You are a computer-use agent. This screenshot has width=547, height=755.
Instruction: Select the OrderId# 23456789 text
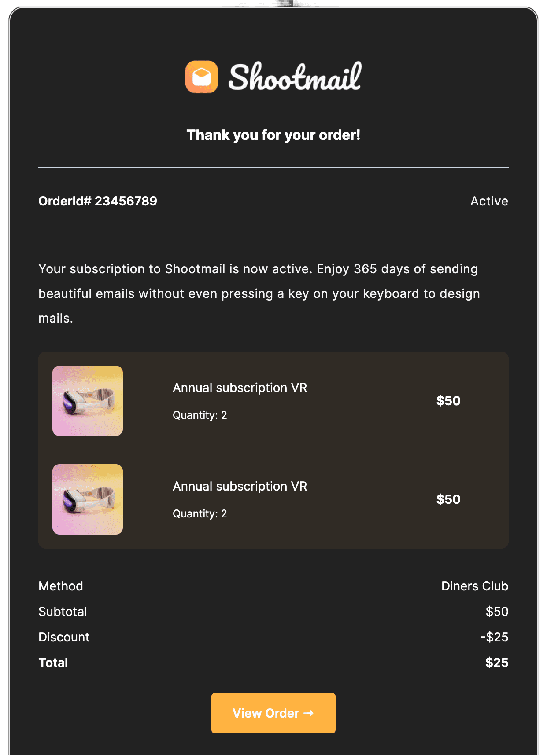click(x=98, y=201)
